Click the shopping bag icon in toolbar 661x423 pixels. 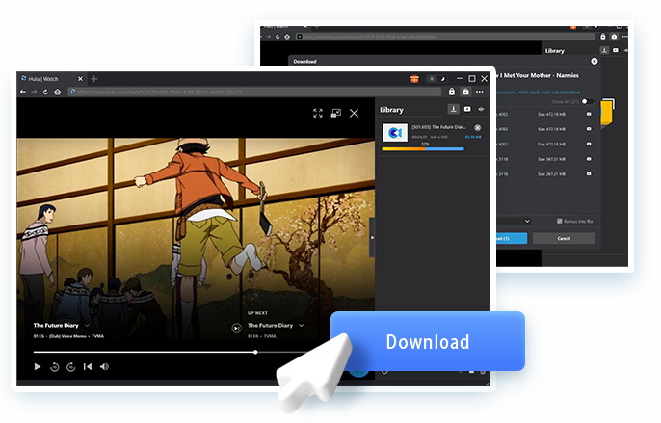pos(465,92)
